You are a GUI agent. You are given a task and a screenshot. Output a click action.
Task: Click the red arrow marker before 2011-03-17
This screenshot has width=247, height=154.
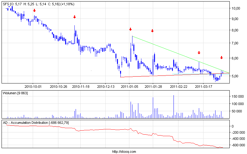pyautogui.click(x=199, y=53)
